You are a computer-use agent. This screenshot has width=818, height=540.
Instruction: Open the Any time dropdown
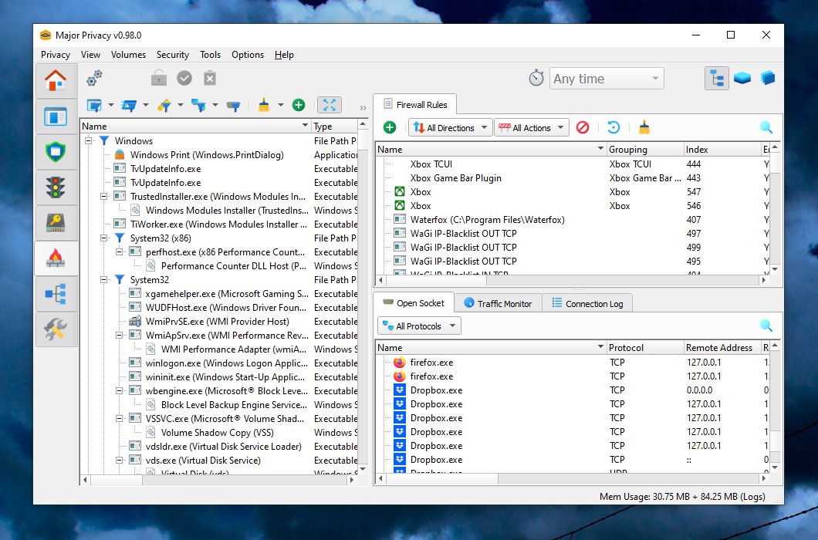[x=607, y=79]
